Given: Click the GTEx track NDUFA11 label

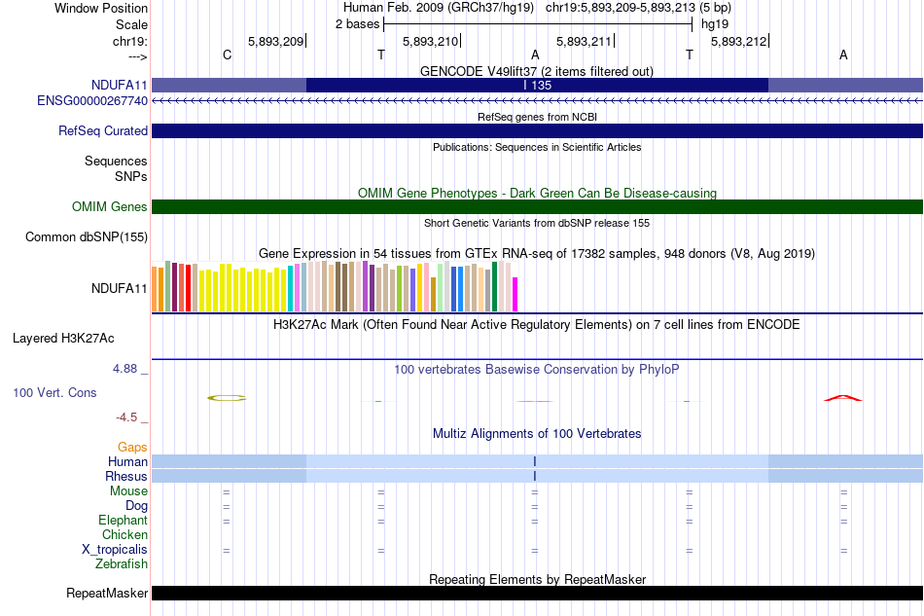Looking at the screenshot, I should point(119,288).
